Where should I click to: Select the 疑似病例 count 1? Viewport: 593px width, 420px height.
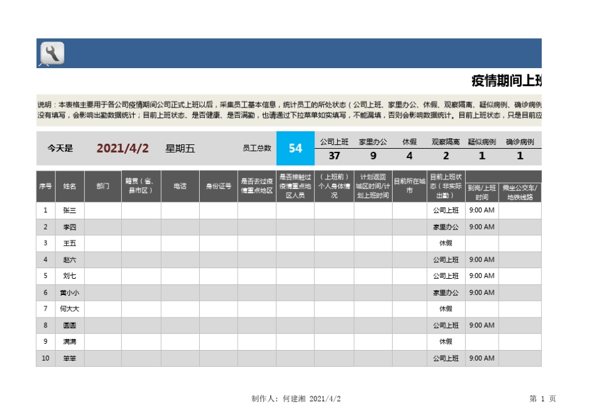482,156
